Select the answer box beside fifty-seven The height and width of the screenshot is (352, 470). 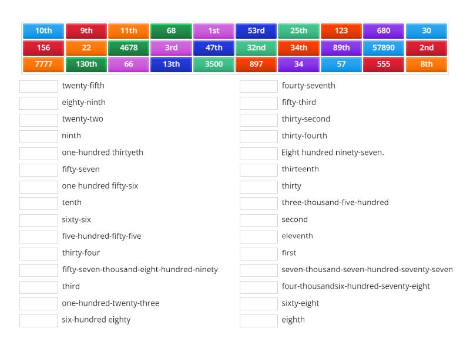pos(38,169)
